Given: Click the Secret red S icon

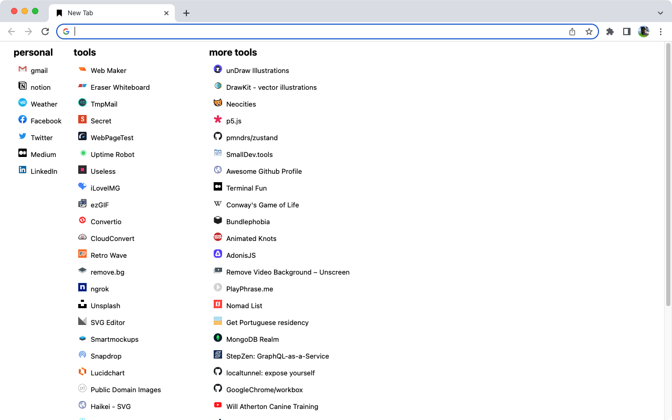Looking at the screenshot, I should (x=82, y=119).
